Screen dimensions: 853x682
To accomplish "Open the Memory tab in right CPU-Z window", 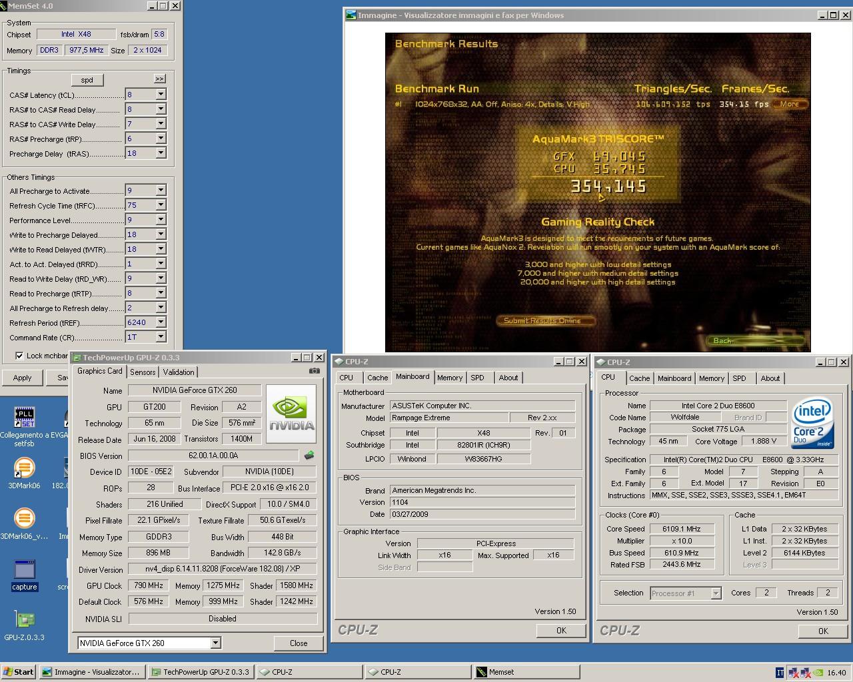I will (x=712, y=378).
